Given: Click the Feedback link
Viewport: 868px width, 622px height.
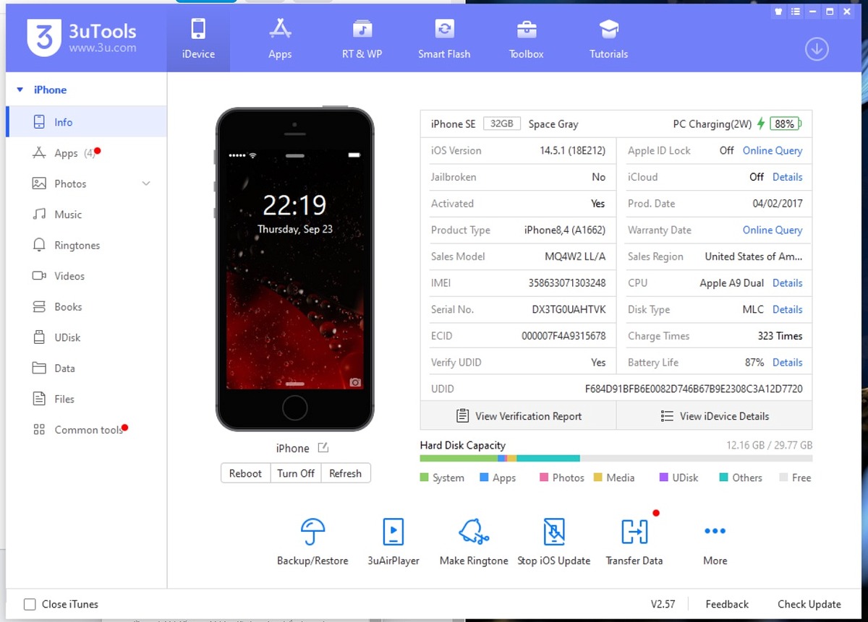Looking at the screenshot, I should click(727, 604).
